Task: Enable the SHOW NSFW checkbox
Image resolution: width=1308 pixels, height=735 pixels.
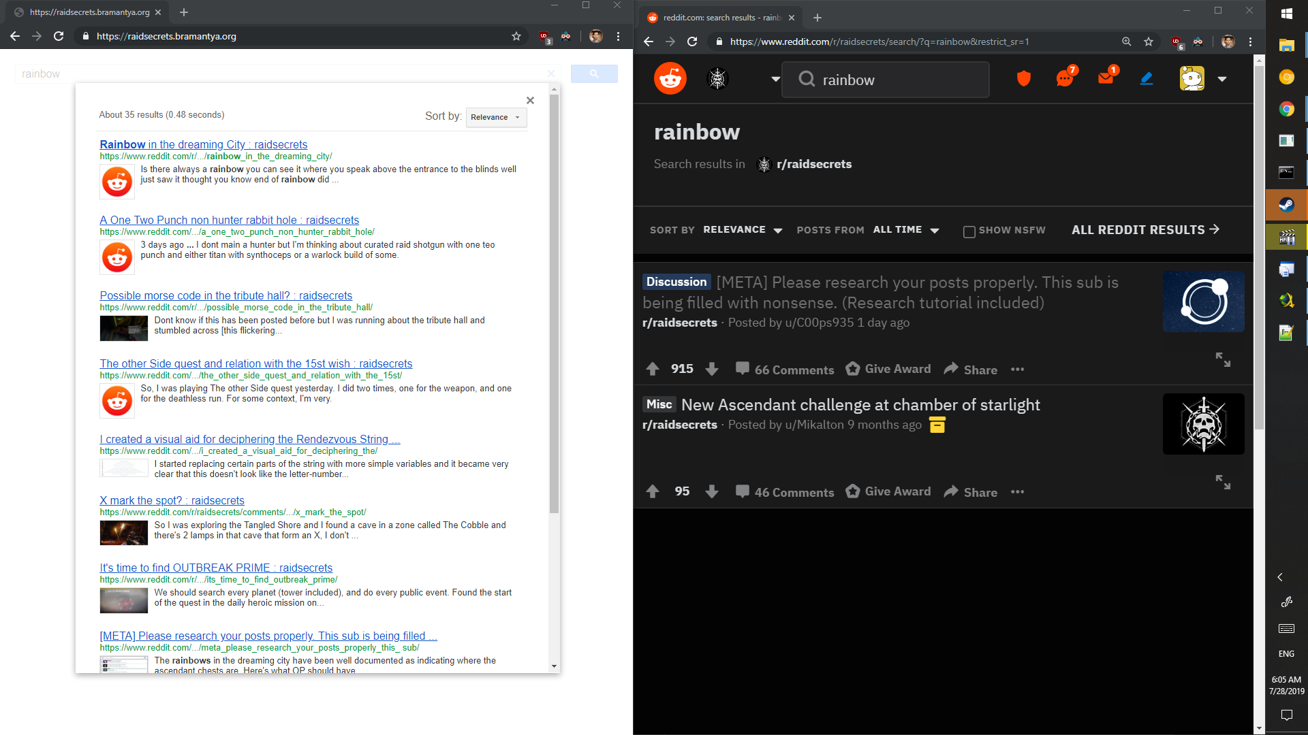Action: point(968,231)
